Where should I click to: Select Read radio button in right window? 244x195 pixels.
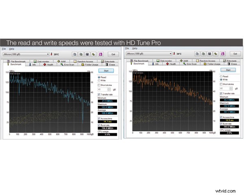(221, 76)
